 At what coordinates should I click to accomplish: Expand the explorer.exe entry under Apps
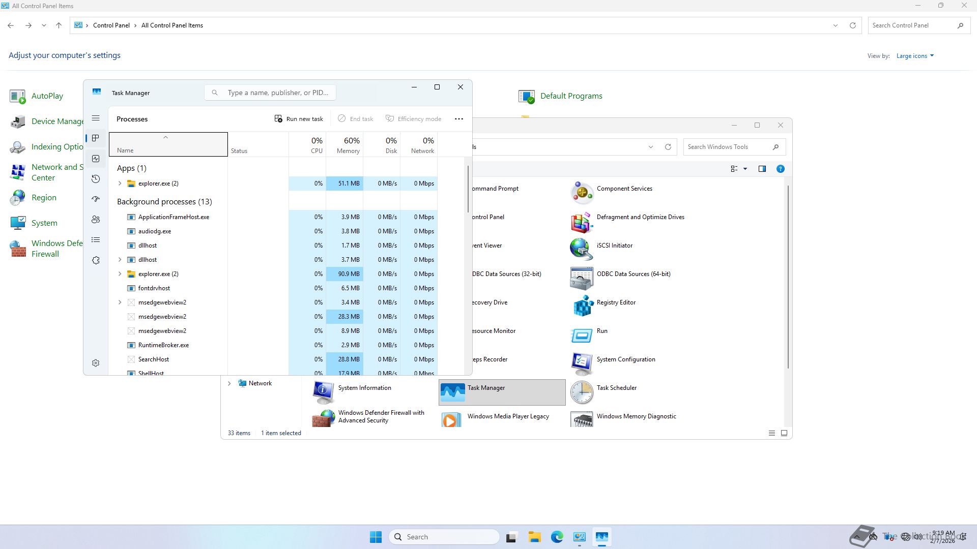(x=120, y=184)
